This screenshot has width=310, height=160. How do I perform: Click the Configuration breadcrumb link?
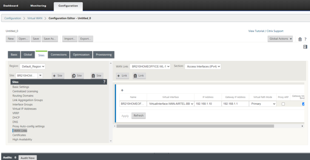(x=13, y=18)
